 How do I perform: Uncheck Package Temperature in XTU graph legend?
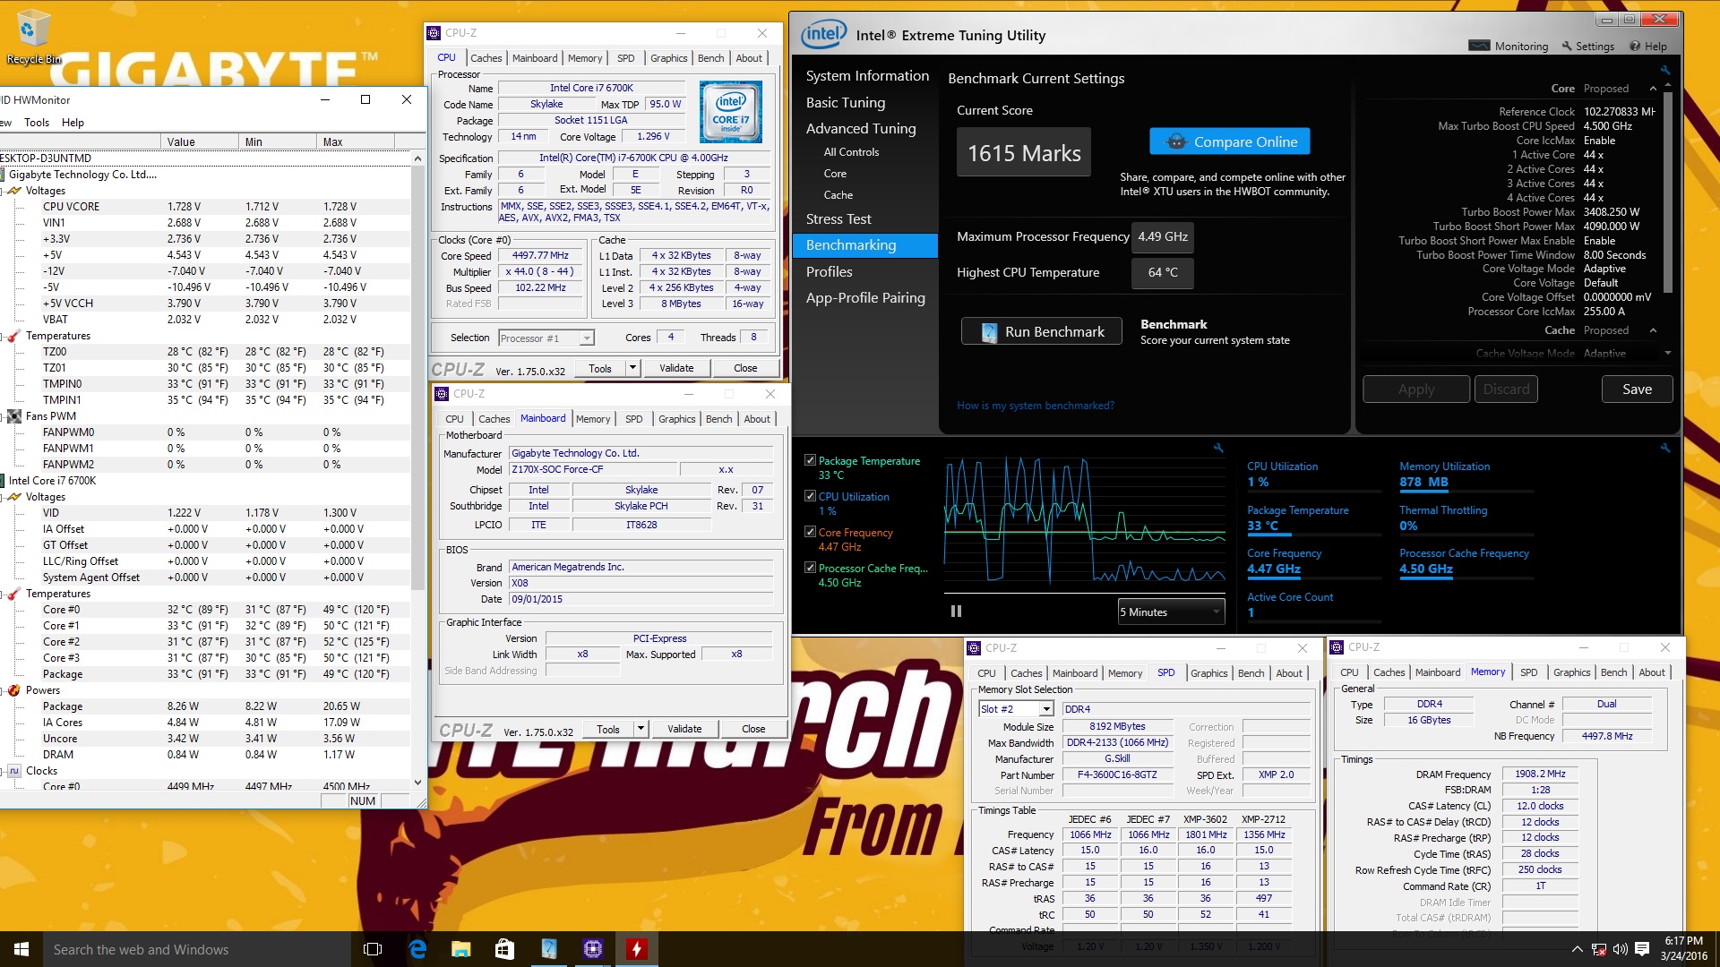click(x=810, y=460)
